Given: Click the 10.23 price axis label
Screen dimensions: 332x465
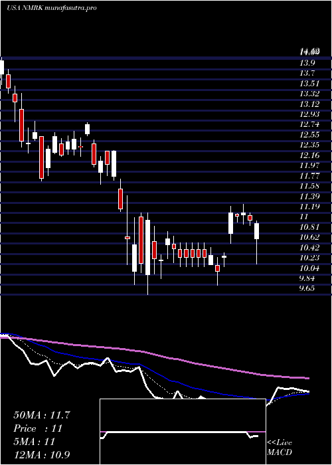Looking at the screenshot, I should coord(309,258).
